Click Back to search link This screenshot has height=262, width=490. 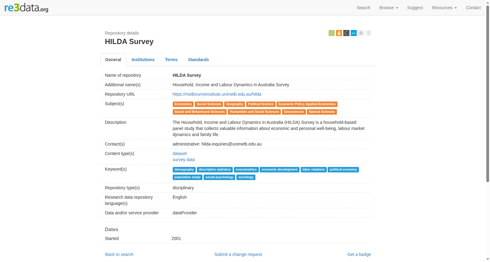click(x=119, y=254)
